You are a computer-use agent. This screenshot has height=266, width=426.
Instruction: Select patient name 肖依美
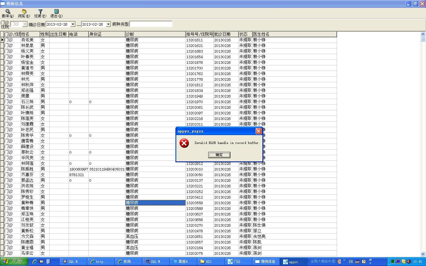pos(27,40)
